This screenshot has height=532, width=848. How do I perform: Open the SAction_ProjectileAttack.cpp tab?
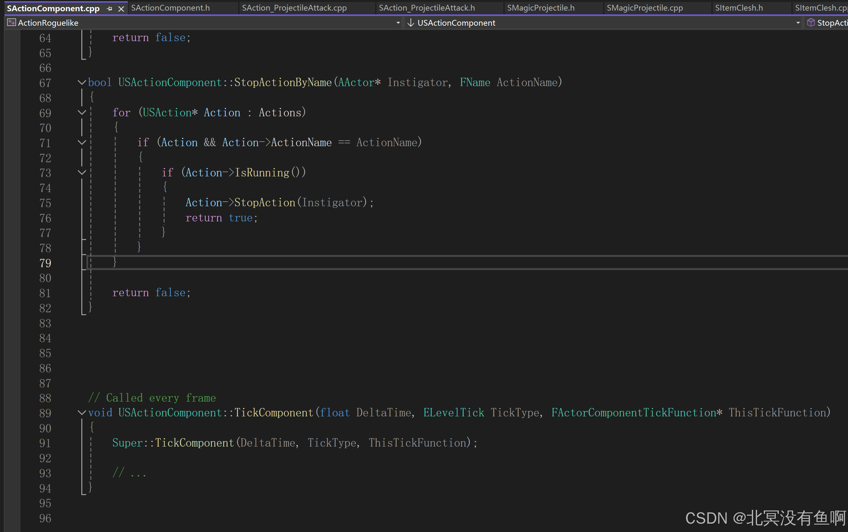[x=294, y=8]
